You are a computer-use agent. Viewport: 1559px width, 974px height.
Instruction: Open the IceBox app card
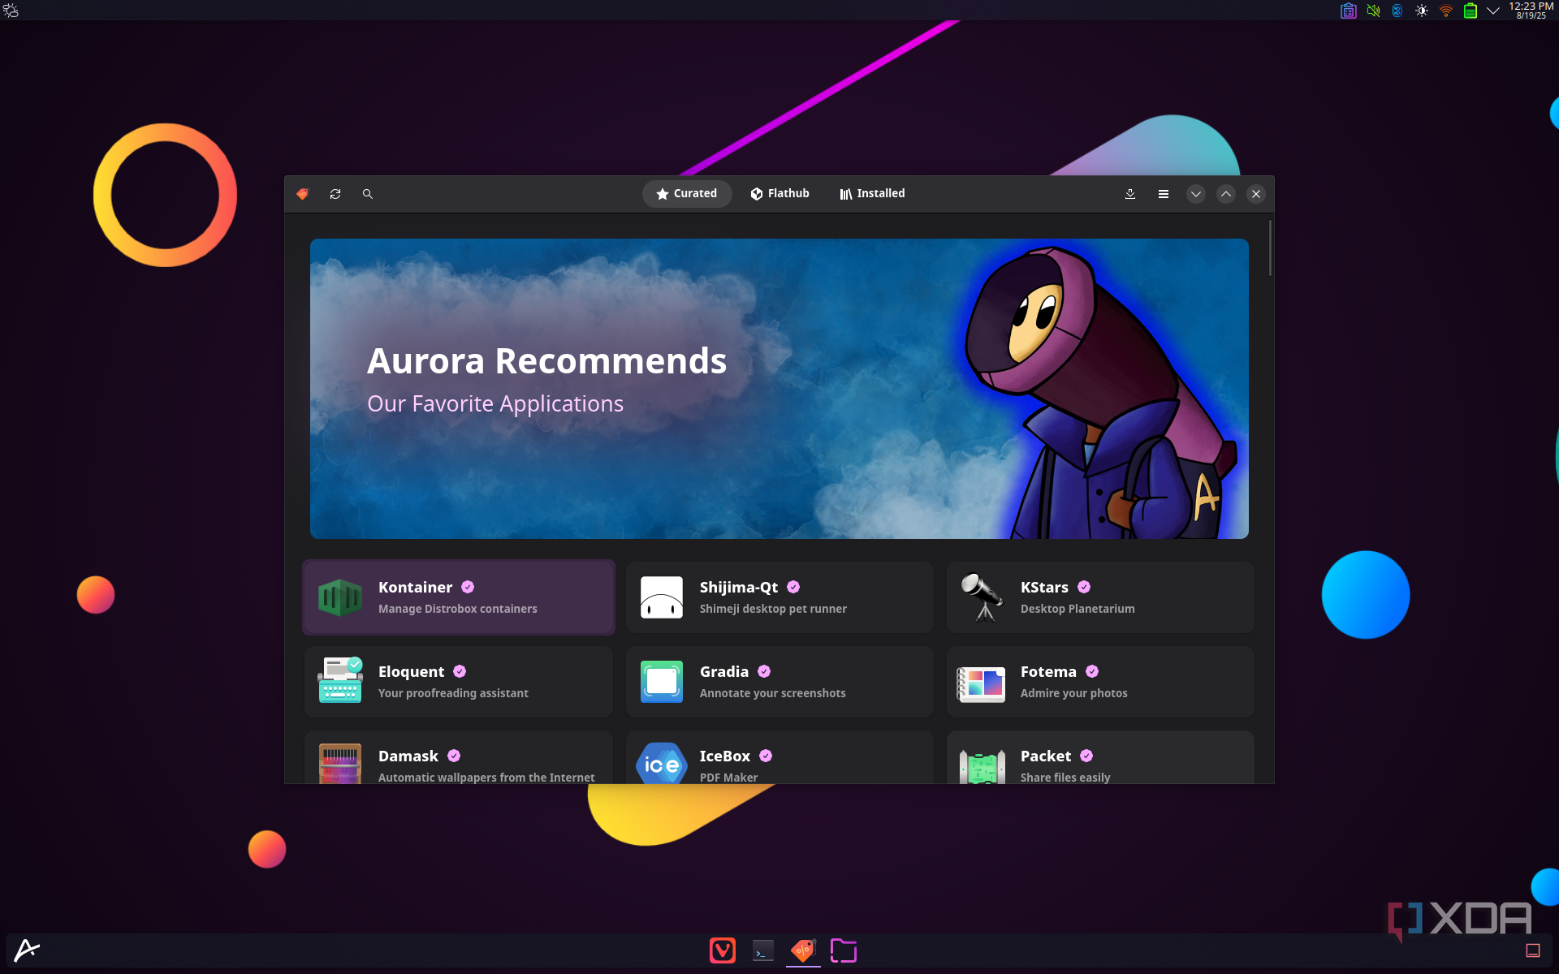pyautogui.click(x=779, y=757)
